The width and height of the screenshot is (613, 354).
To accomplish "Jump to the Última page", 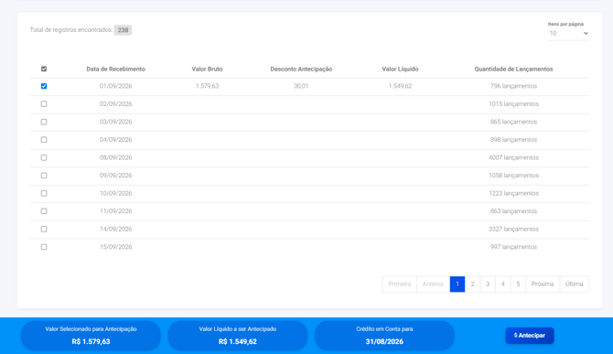I will 575,284.
